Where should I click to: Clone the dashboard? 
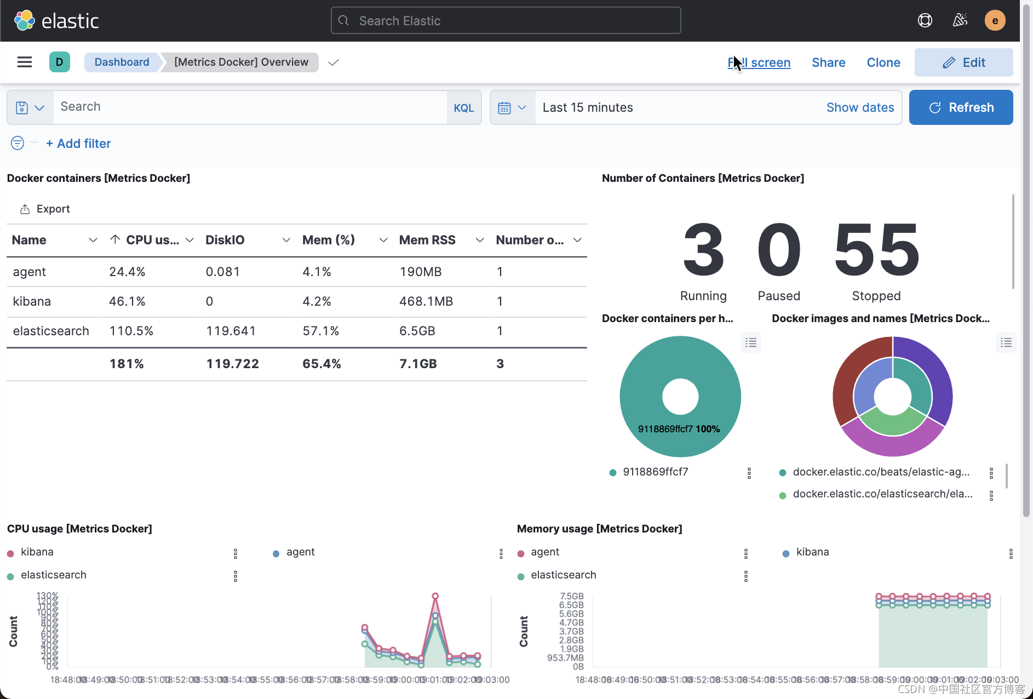[883, 62]
